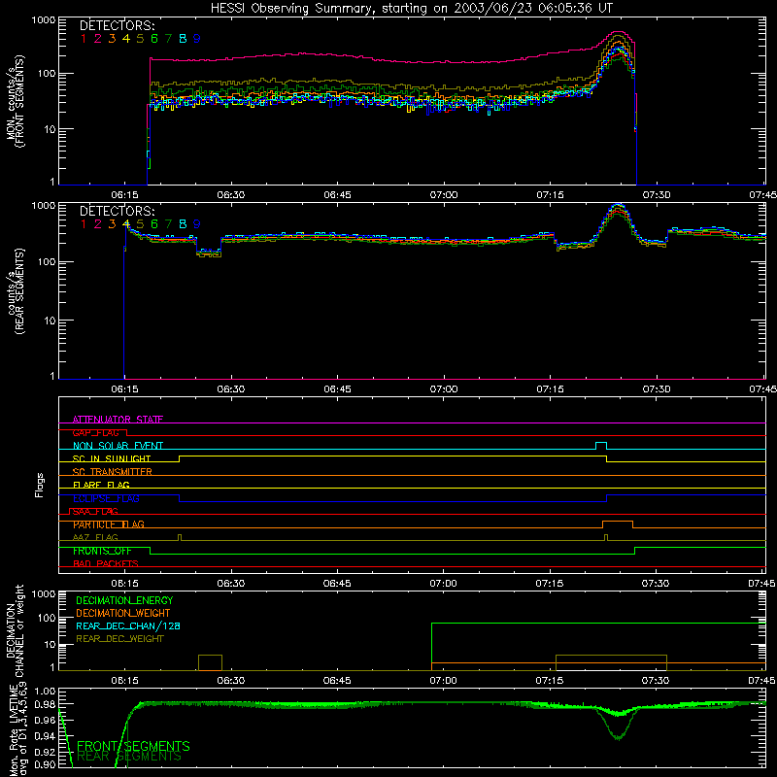The image size is (777, 777).
Task: Click the DETECTORS: label in the front segments plot
Action: pos(118,26)
